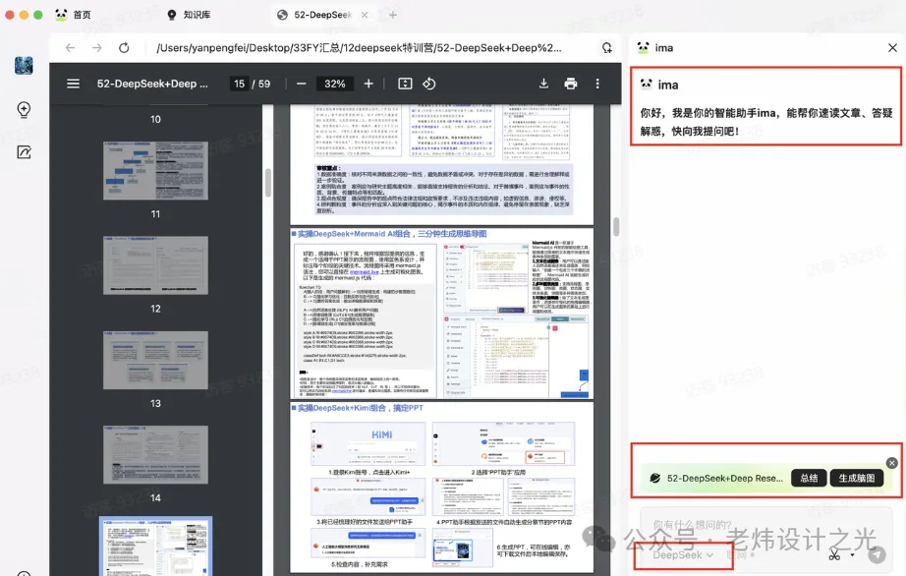Go back with the left arrow
The image size is (906, 576).
point(70,48)
